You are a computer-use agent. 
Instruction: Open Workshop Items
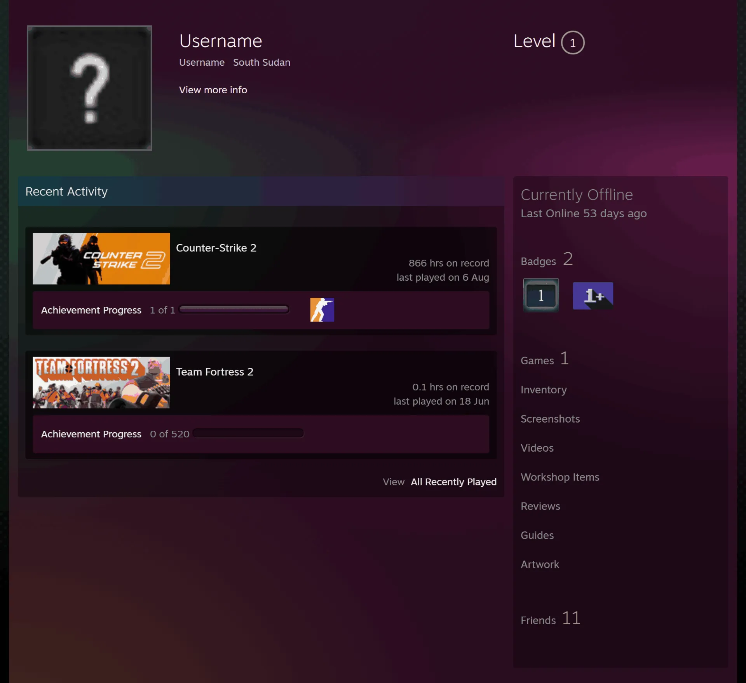[x=559, y=477]
